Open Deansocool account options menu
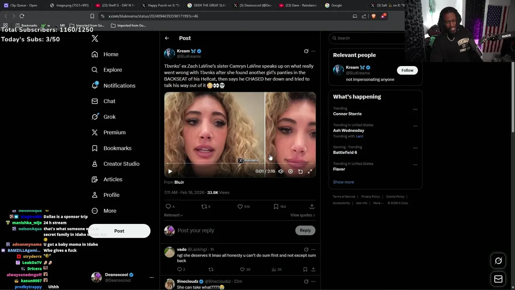The height and width of the screenshot is (290, 515). point(152,277)
